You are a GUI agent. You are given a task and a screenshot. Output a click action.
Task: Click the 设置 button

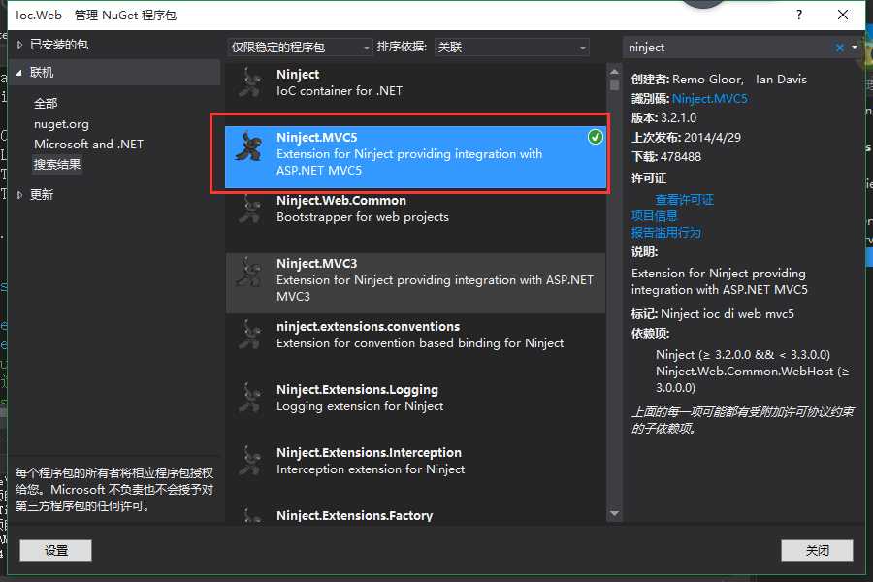coord(55,550)
